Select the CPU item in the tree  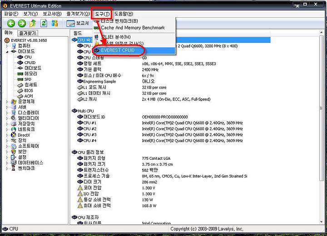click(x=28, y=57)
